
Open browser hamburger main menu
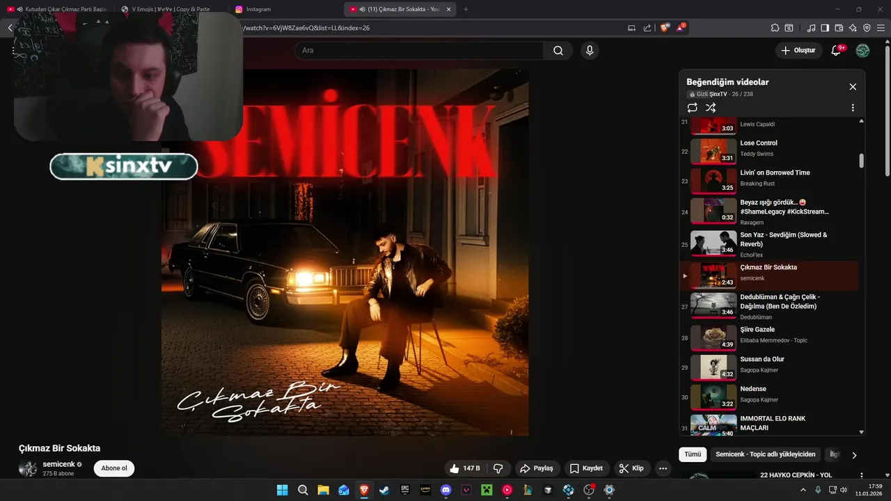tap(881, 28)
